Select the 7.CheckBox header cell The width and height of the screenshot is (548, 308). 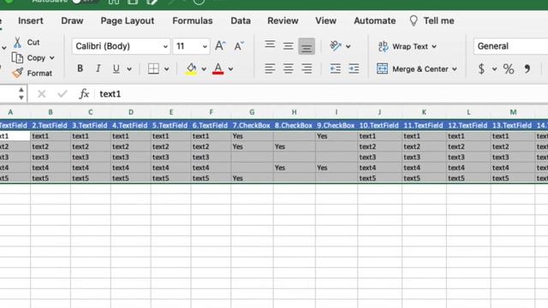tap(252, 126)
